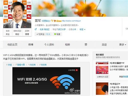128x96 pixels.
Task: Expand the 标签 tags dropdown
Action: tap(82, 29)
